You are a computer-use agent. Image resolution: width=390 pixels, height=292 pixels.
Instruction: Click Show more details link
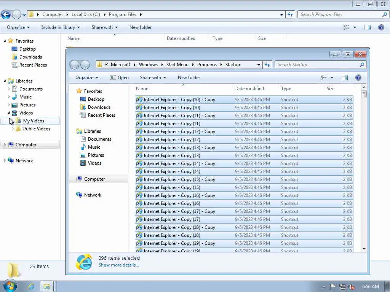(119, 265)
